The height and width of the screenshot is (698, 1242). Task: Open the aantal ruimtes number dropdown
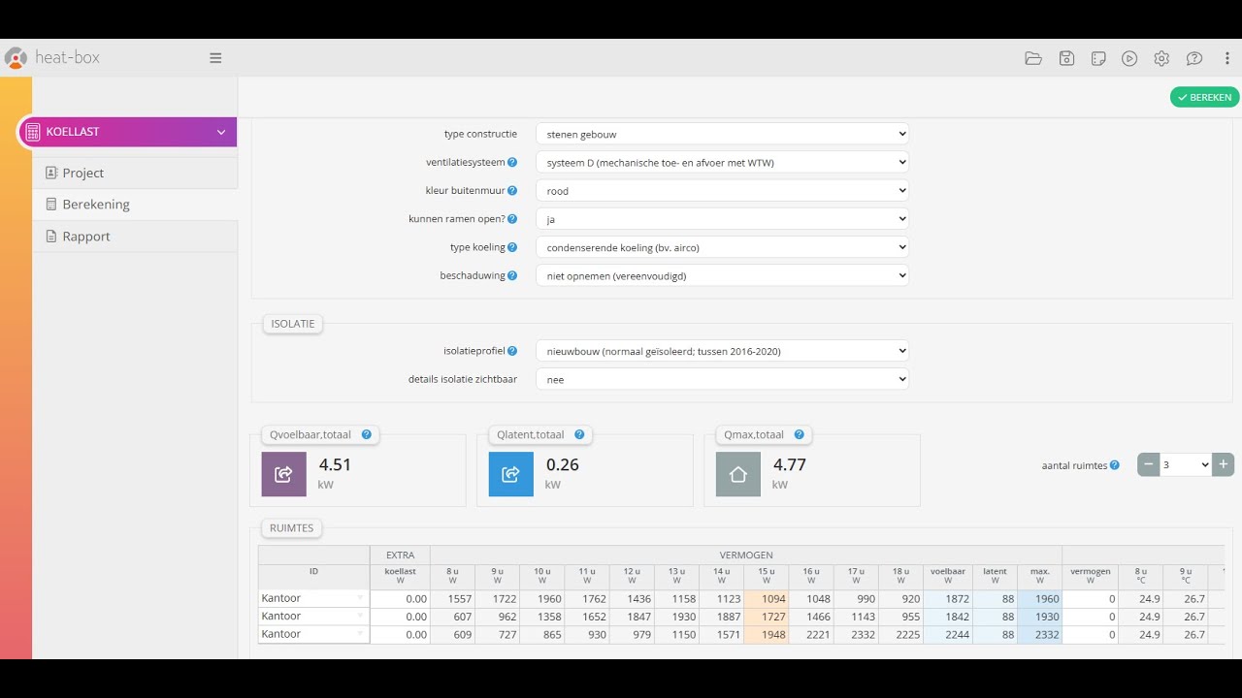[1186, 465]
